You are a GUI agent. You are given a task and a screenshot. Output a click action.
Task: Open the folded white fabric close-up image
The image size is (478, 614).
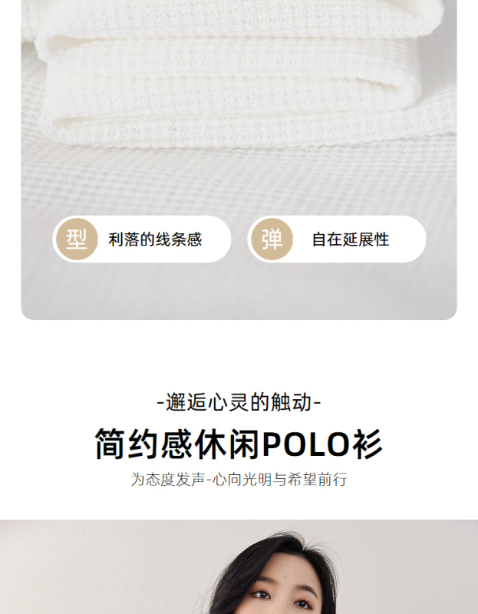[x=239, y=160]
